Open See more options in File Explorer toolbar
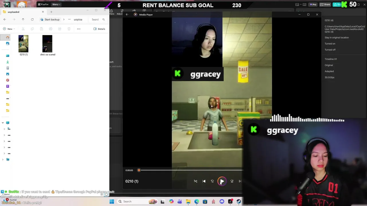This screenshot has width=367, height=206. [x=79, y=29]
